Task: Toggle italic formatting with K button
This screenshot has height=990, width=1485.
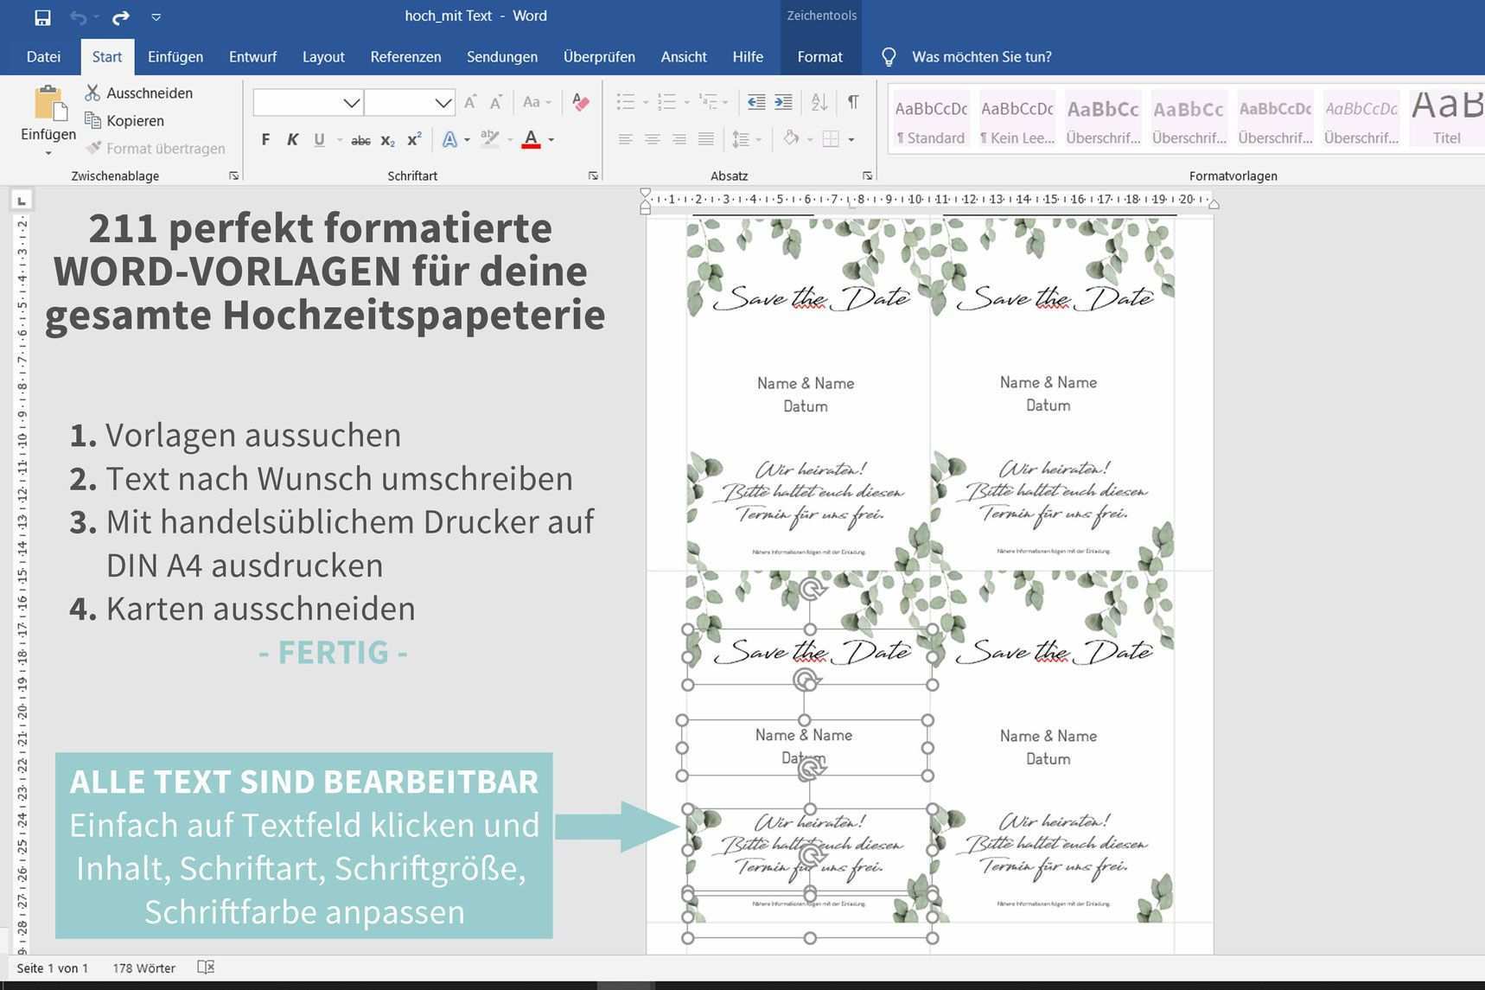Action: (x=292, y=140)
